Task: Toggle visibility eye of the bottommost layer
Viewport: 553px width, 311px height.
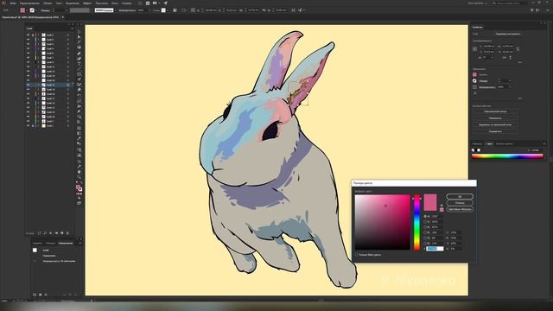Action: pos(29,126)
